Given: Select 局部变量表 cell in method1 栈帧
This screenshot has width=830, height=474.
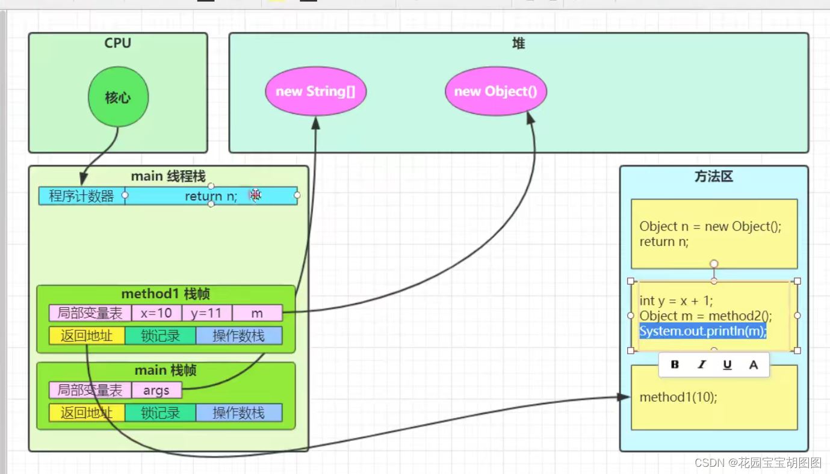Looking at the screenshot, I should coord(90,313).
